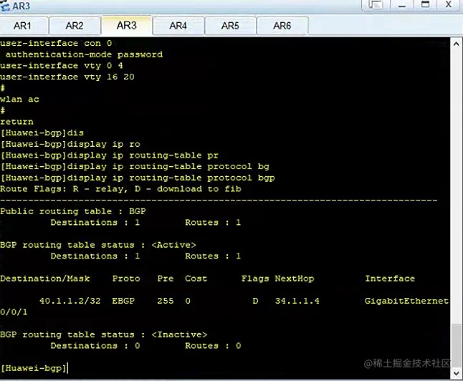Open the AR4 router tab
463x381 pixels.
point(178,26)
